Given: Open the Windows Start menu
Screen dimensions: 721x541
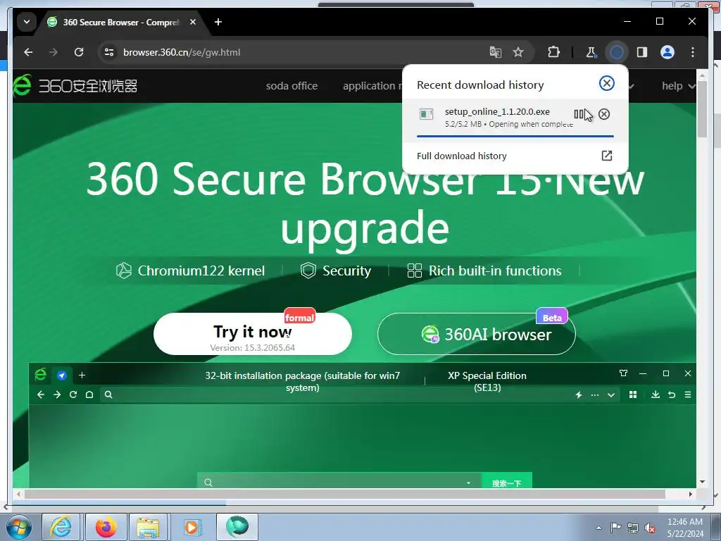Looking at the screenshot, I should click(19, 527).
